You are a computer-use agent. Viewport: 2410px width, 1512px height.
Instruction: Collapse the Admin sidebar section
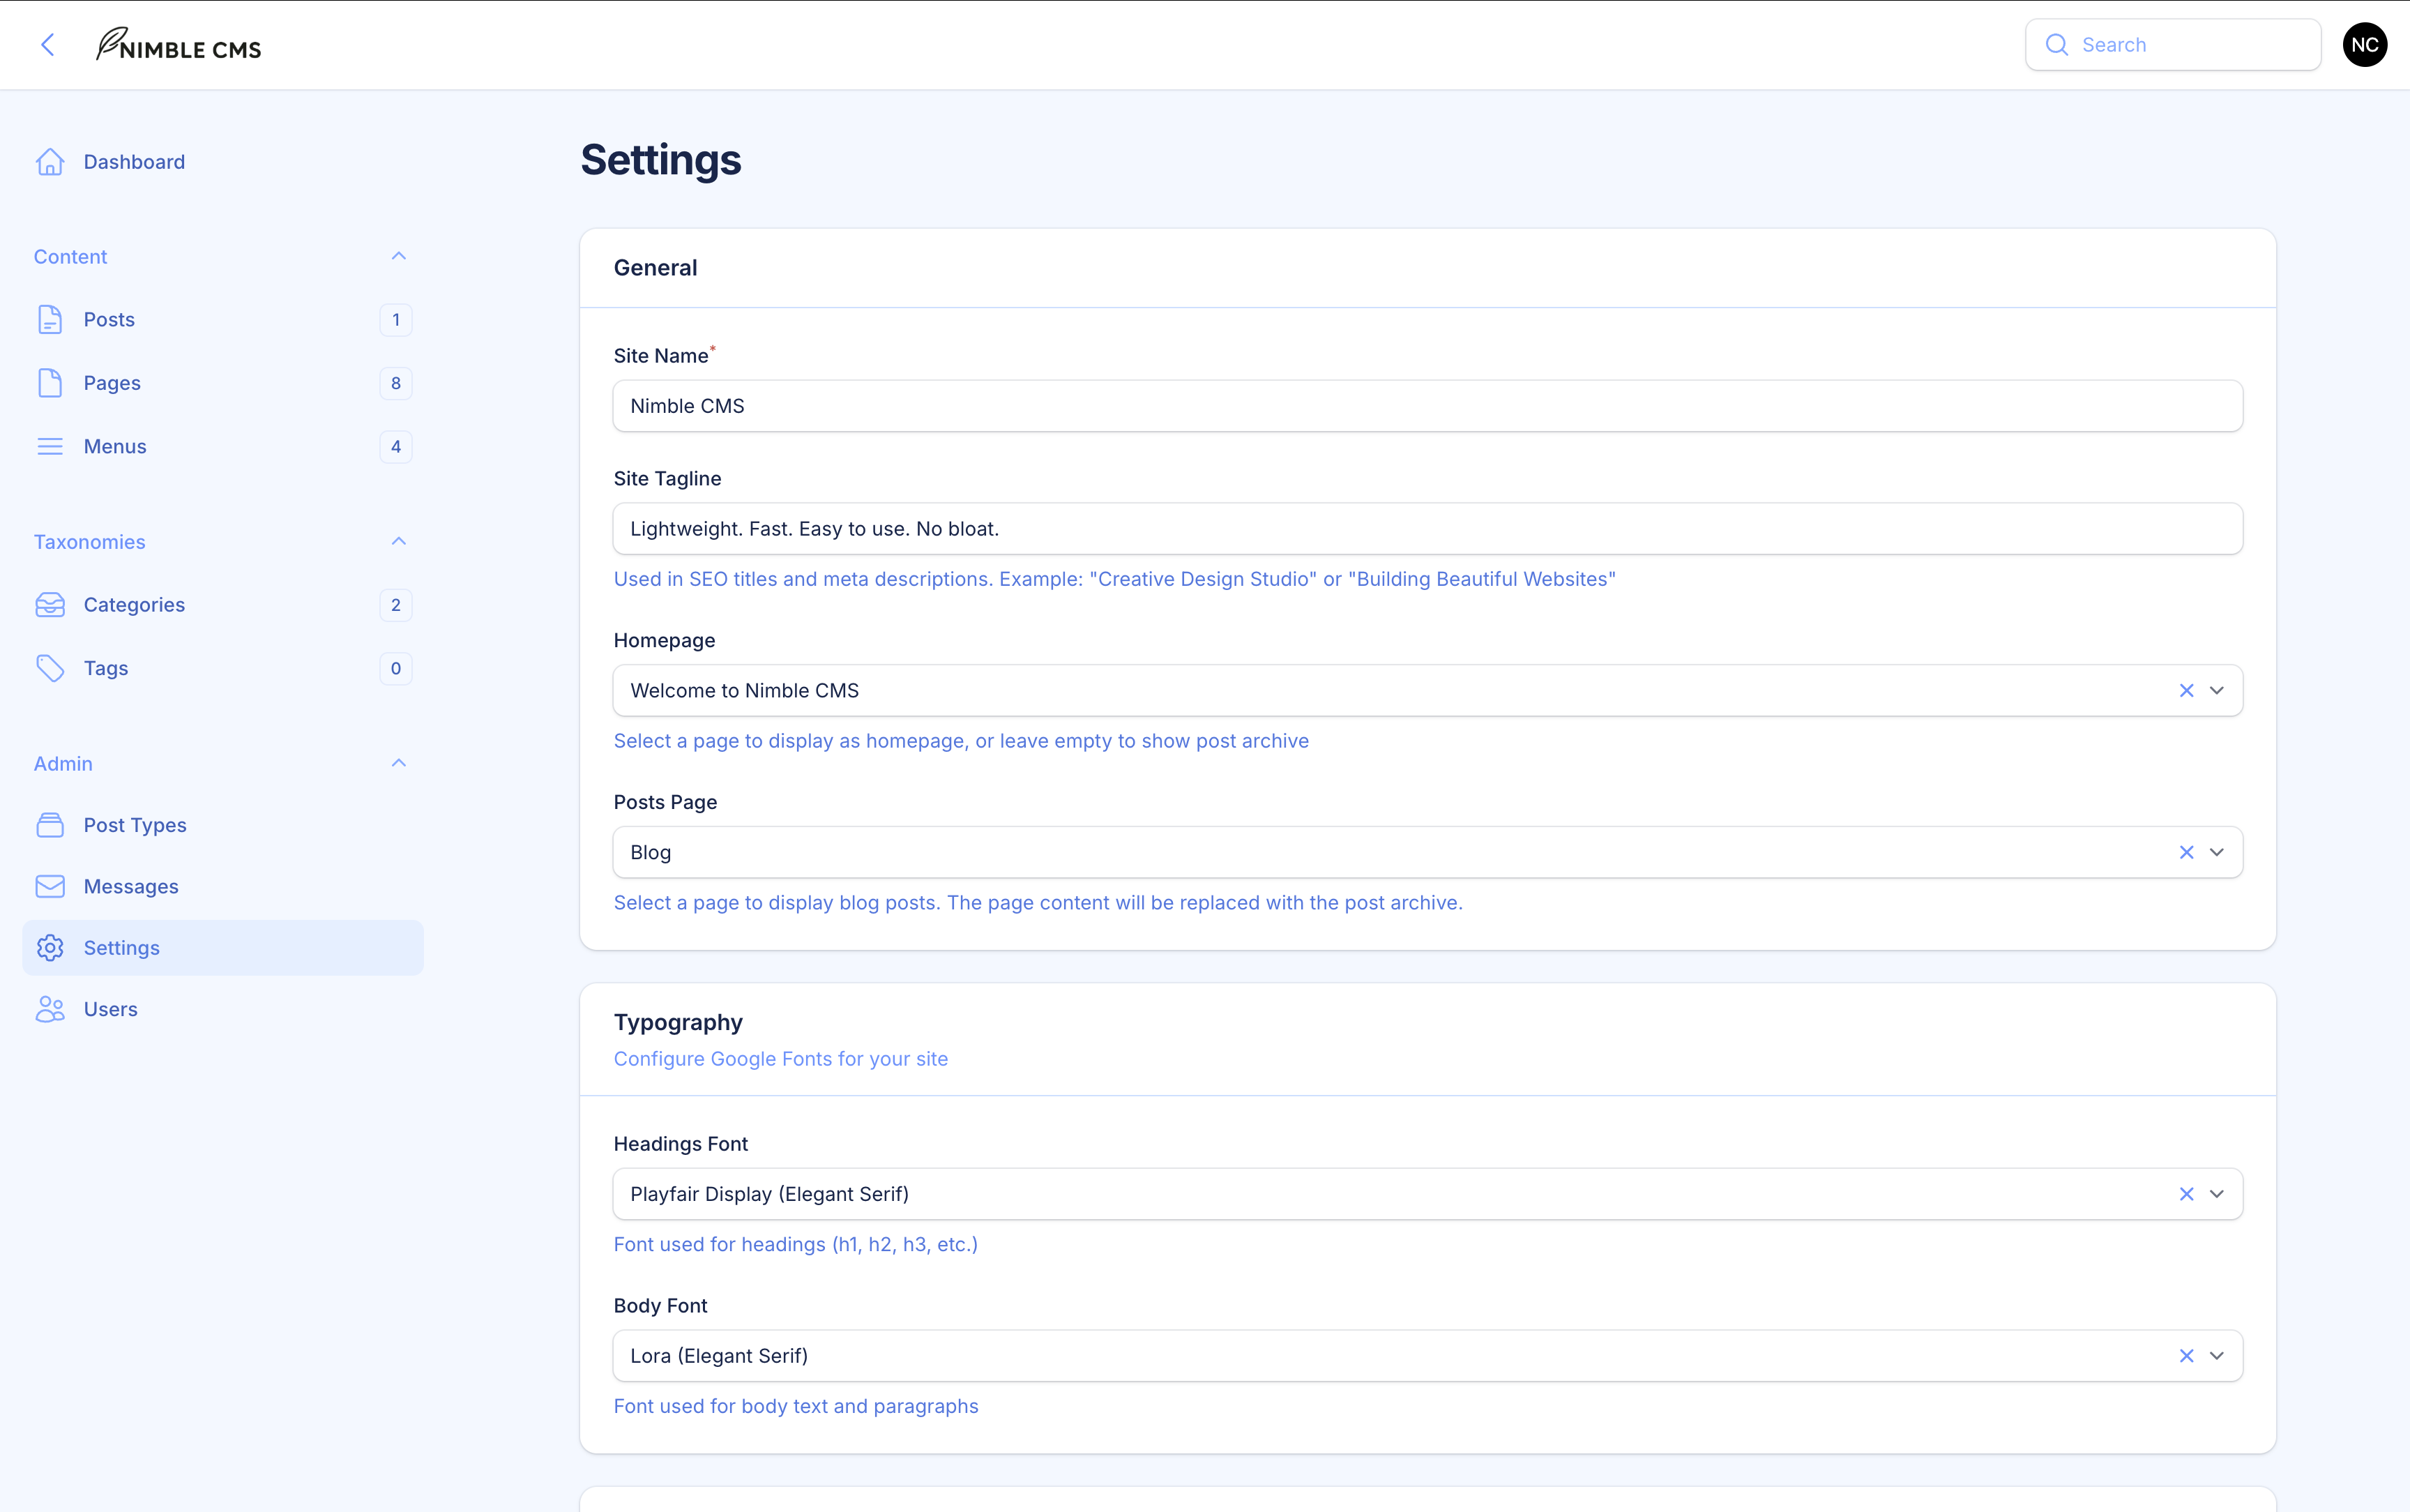[399, 764]
